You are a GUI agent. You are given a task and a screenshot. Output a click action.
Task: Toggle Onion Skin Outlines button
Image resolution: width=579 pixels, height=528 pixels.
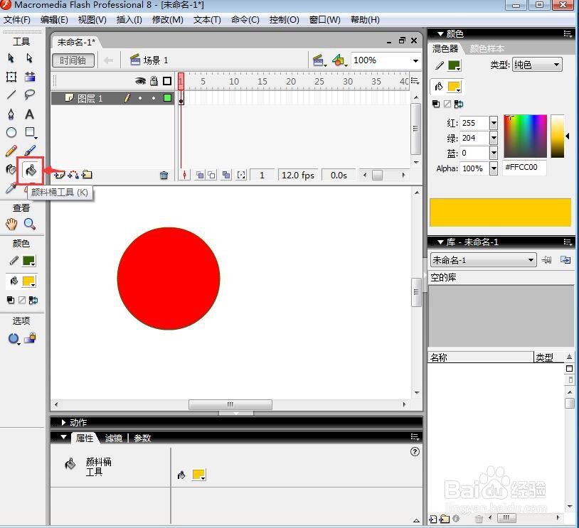[x=211, y=176]
